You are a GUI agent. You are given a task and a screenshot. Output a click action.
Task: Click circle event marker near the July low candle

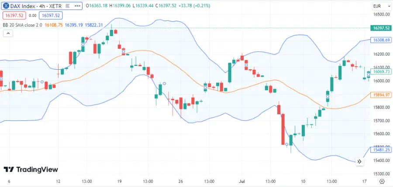[x=286, y=144]
